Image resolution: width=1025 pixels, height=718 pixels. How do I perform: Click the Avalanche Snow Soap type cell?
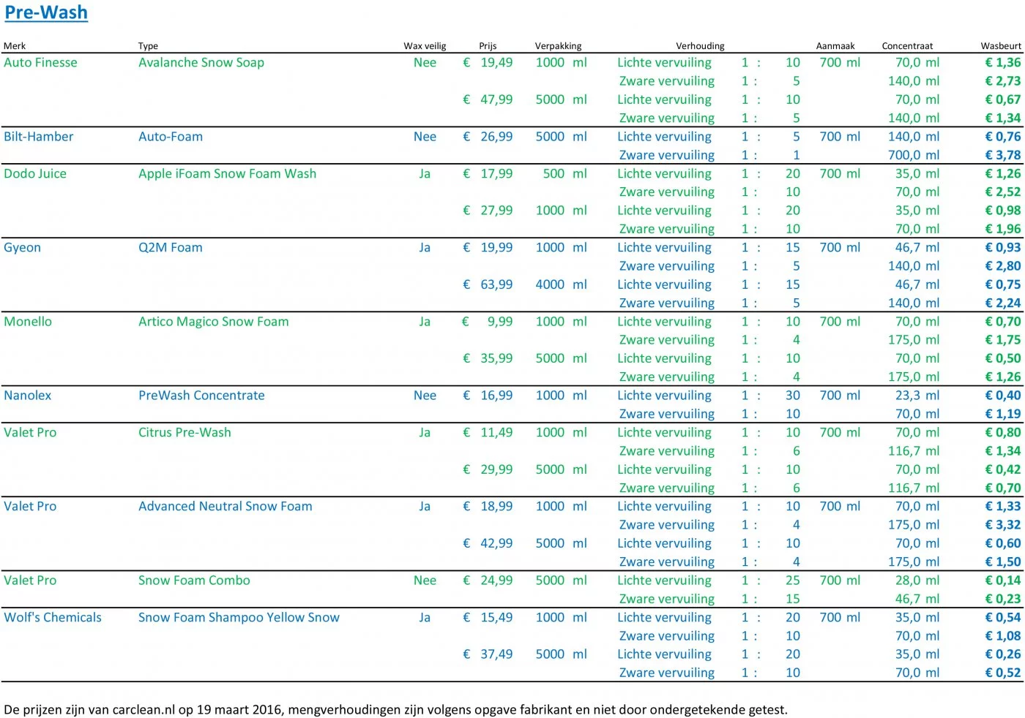201,62
